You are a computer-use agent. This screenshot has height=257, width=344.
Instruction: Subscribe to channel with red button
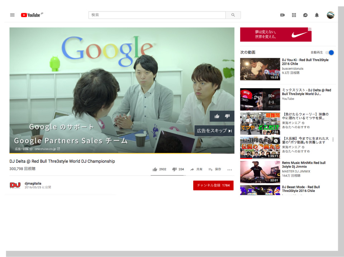213,186
